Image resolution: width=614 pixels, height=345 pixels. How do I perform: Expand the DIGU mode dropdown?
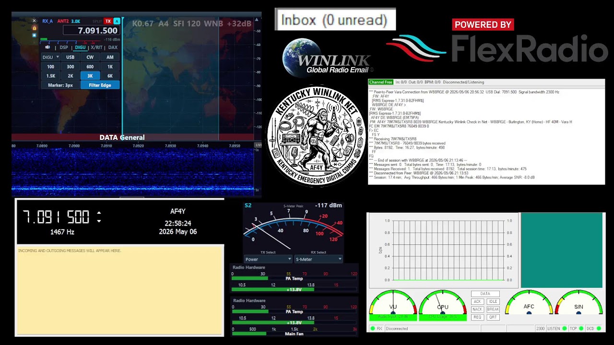(50, 57)
